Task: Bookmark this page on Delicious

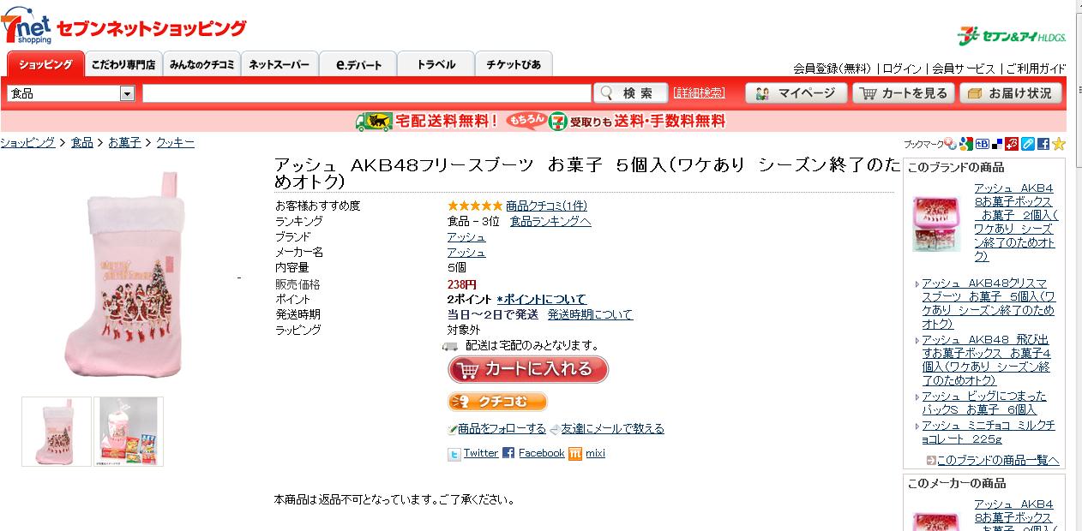Action: tap(997, 144)
